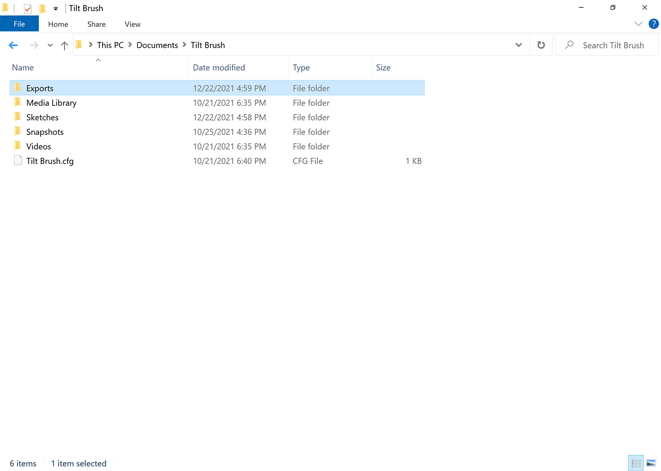
Task: Click the Back navigation arrow
Action: pyautogui.click(x=13, y=45)
